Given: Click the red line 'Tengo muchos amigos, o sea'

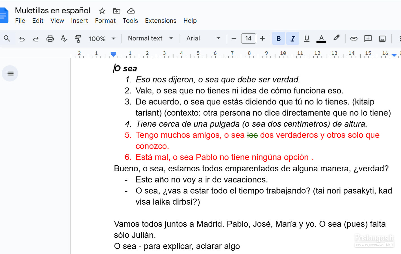Looking at the screenshot, I should [x=257, y=135].
